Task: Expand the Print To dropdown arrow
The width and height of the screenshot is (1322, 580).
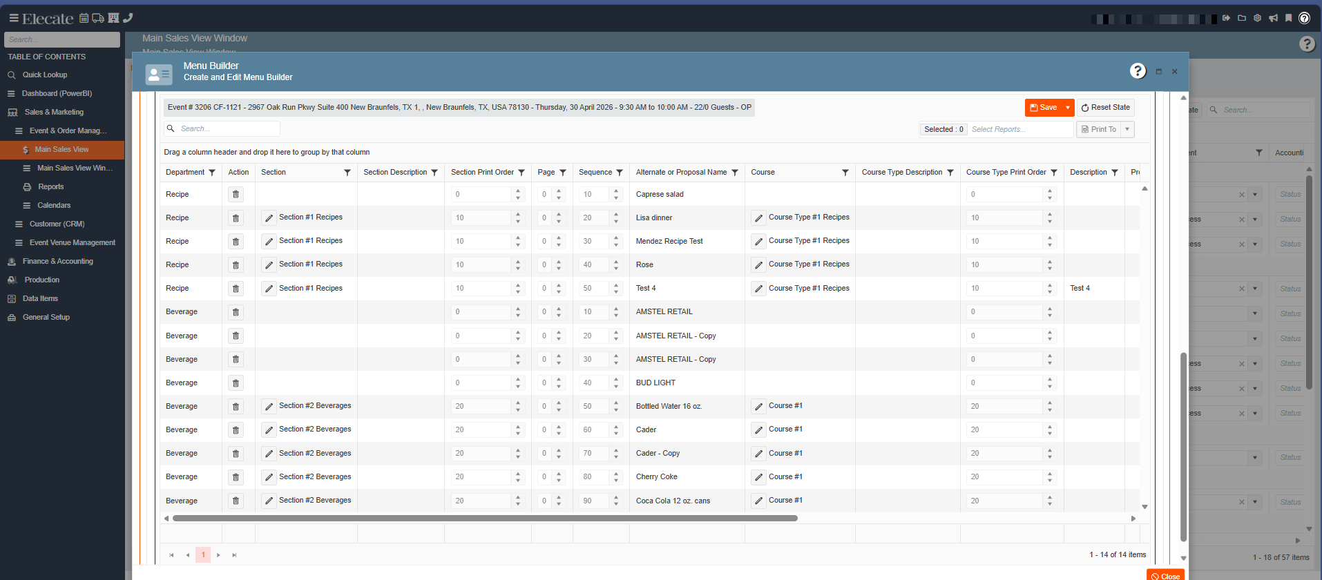Action: [1127, 129]
